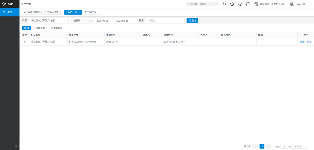Expand the 门店 store dropdown

coord(48,21)
